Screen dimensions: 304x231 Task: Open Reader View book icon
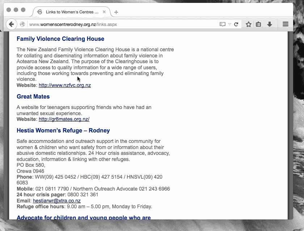click(222, 24)
